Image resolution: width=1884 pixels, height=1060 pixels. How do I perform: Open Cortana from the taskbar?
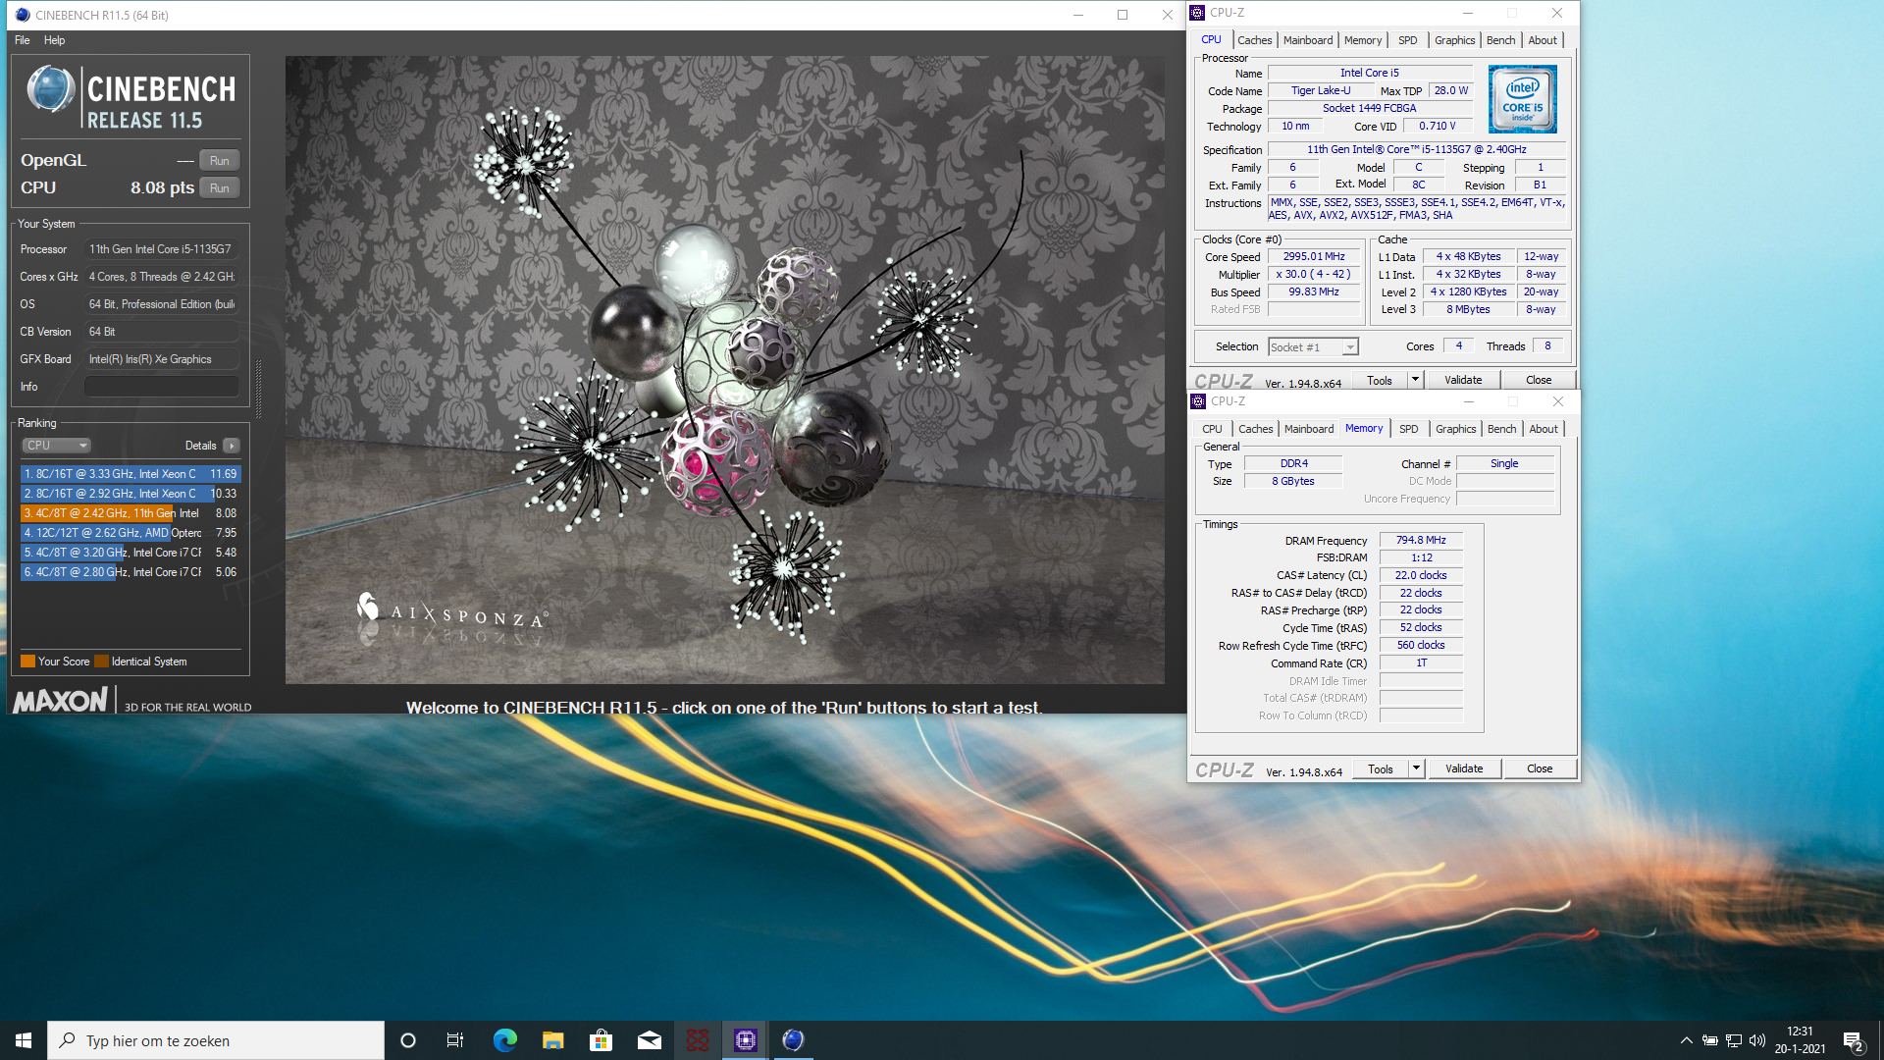(x=408, y=1040)
